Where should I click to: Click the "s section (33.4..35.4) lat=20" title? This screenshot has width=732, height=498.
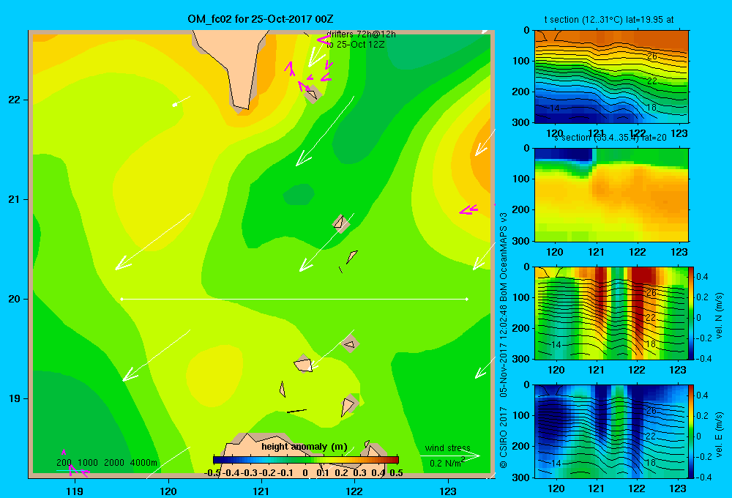pyautogui.click(x=610, y=138)
